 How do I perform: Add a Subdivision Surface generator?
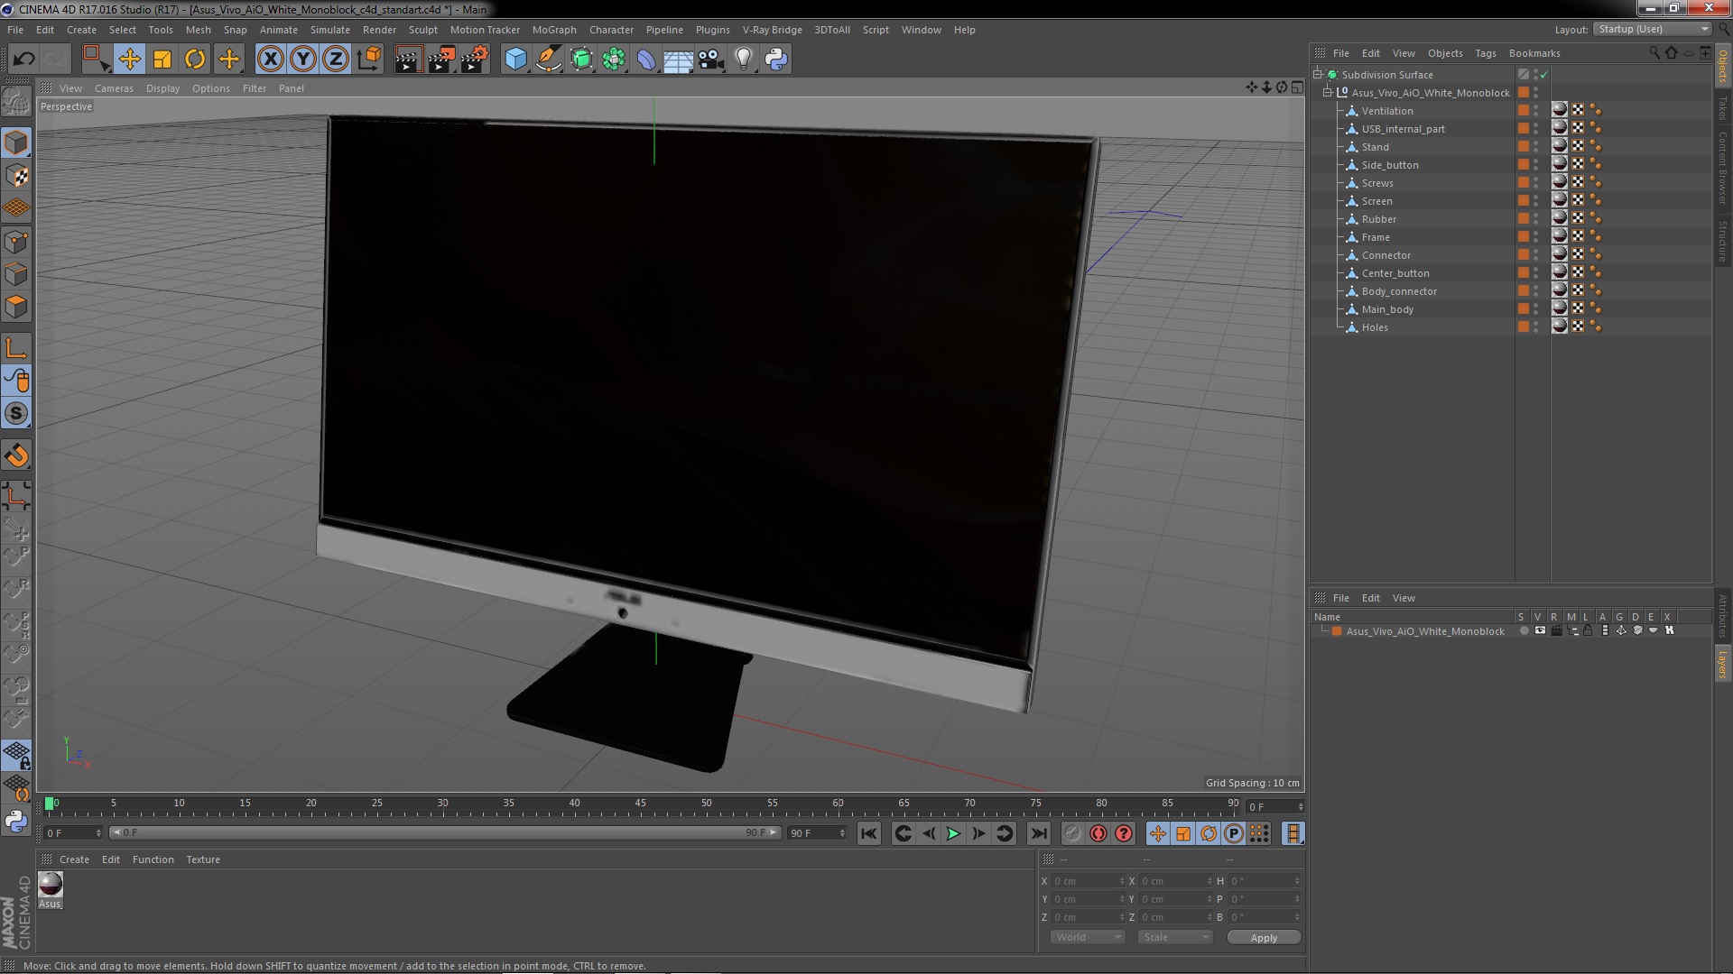[x=581, y=60]
